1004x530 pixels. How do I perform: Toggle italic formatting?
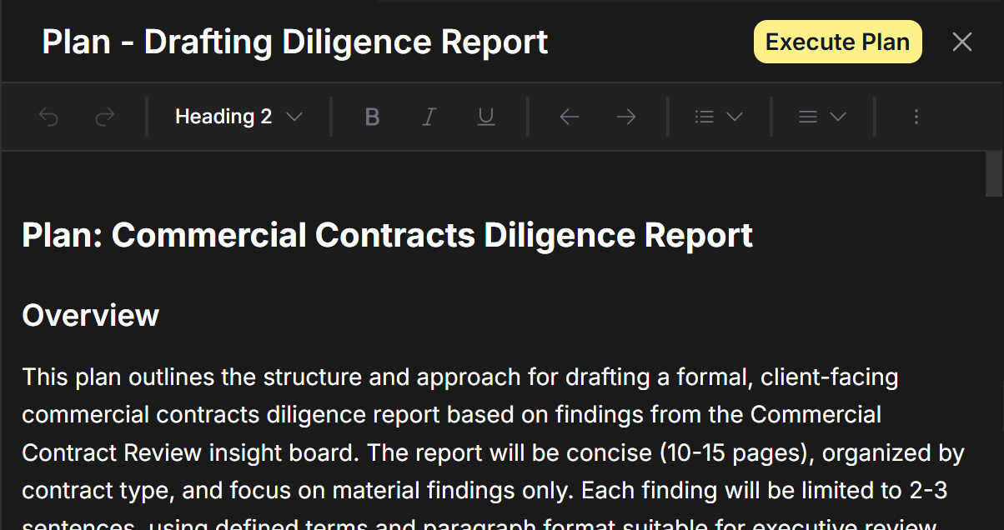pyautogui.click(x=429, y=117)
